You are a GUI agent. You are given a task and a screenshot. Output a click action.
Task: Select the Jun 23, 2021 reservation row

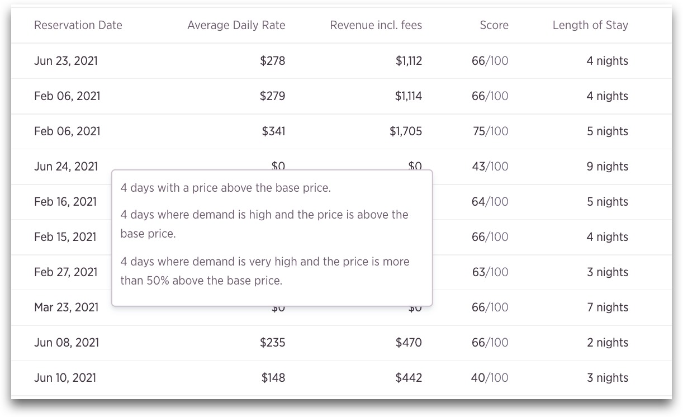click(x=341, y=61)
